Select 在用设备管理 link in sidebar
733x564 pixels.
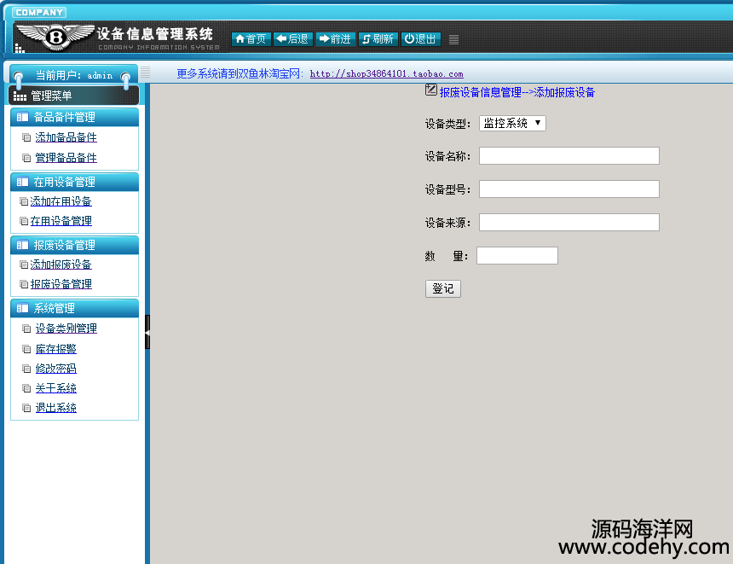pyautogui.click(x=61, y=221)
